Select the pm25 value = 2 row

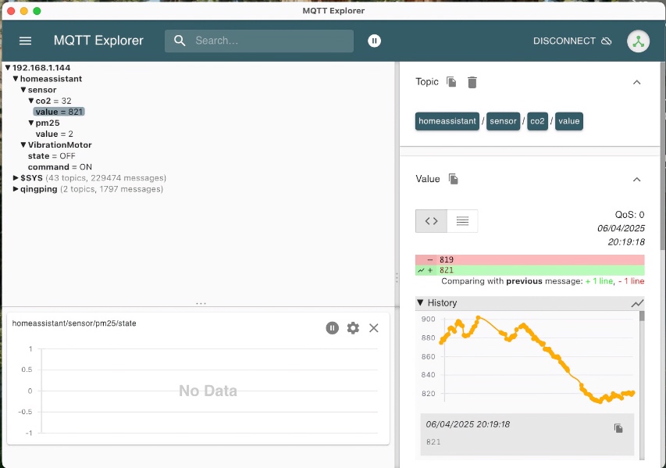click(x=55, y=134)
